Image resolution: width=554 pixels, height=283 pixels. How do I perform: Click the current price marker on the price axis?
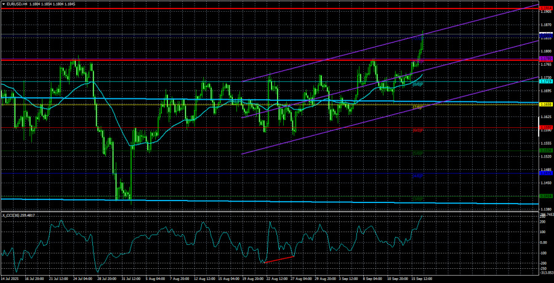545,34
